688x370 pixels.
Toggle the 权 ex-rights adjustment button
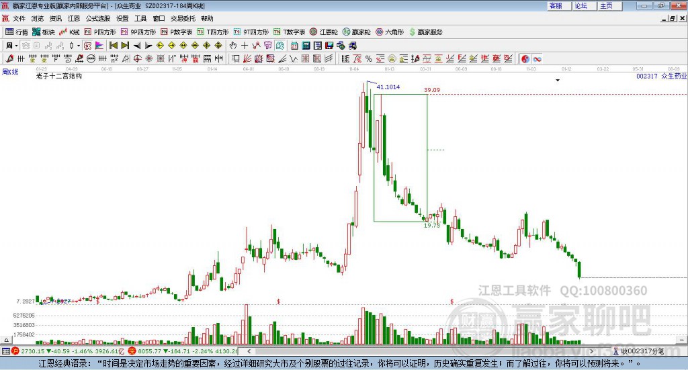pyautogui.click(x=88, y=46)
